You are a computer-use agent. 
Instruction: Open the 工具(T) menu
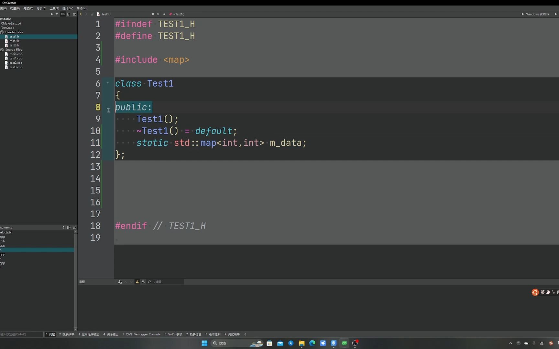point(54,8)
